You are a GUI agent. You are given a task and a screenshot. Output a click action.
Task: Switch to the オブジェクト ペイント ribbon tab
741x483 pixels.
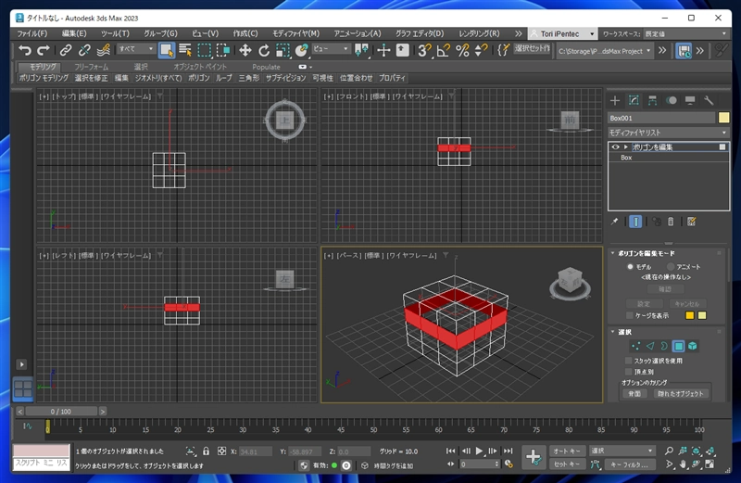tap(200, 67)
